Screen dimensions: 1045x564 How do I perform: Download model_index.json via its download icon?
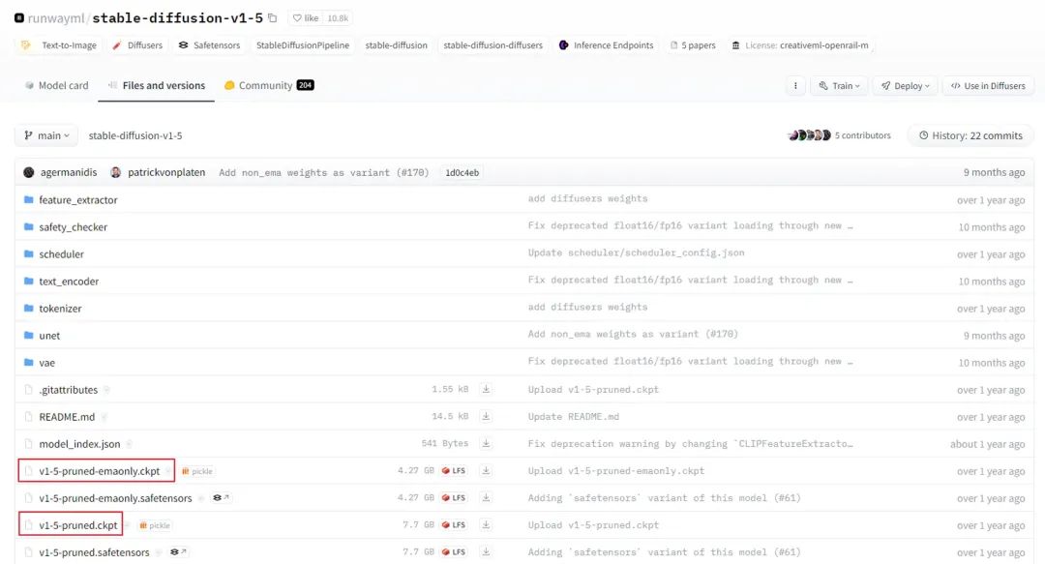[486, 443]
